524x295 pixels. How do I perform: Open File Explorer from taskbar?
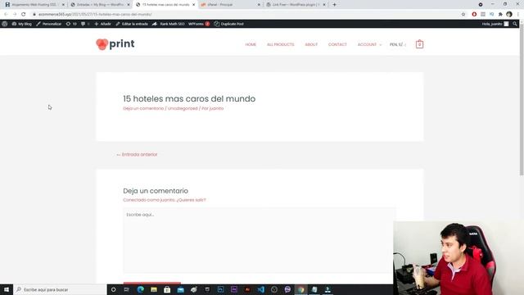pyautogui.click(x=154, y=289)
